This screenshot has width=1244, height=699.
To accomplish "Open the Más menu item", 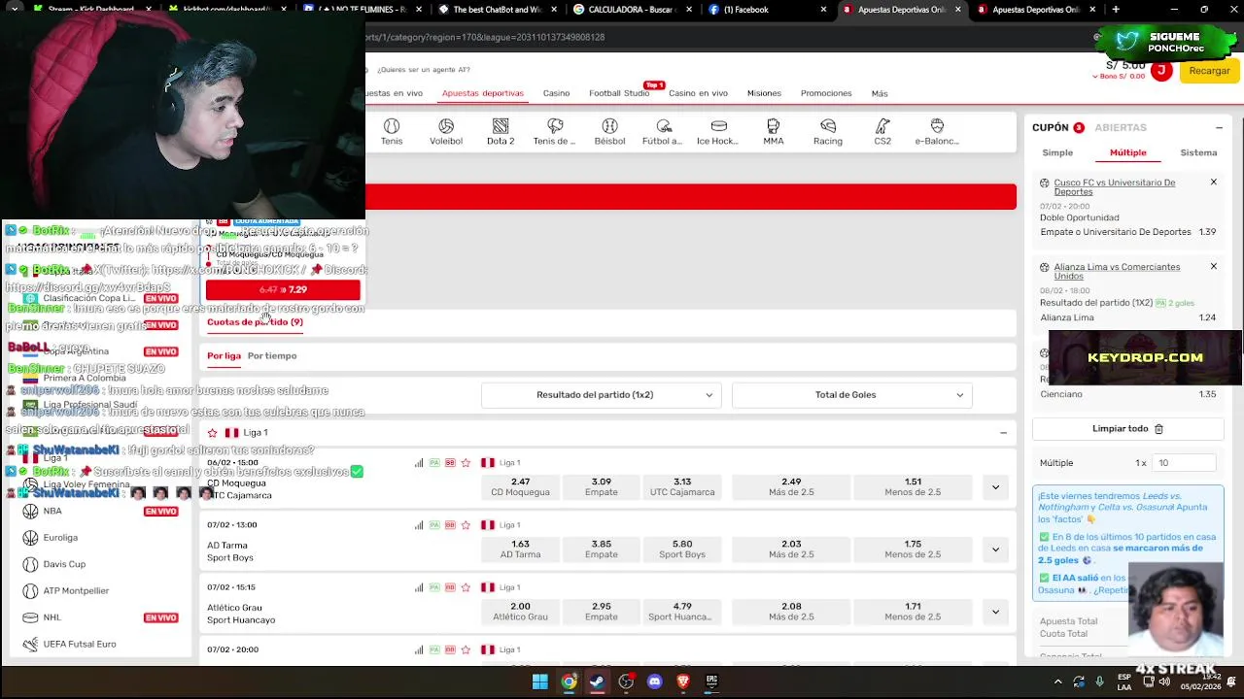I will [880, 93].
